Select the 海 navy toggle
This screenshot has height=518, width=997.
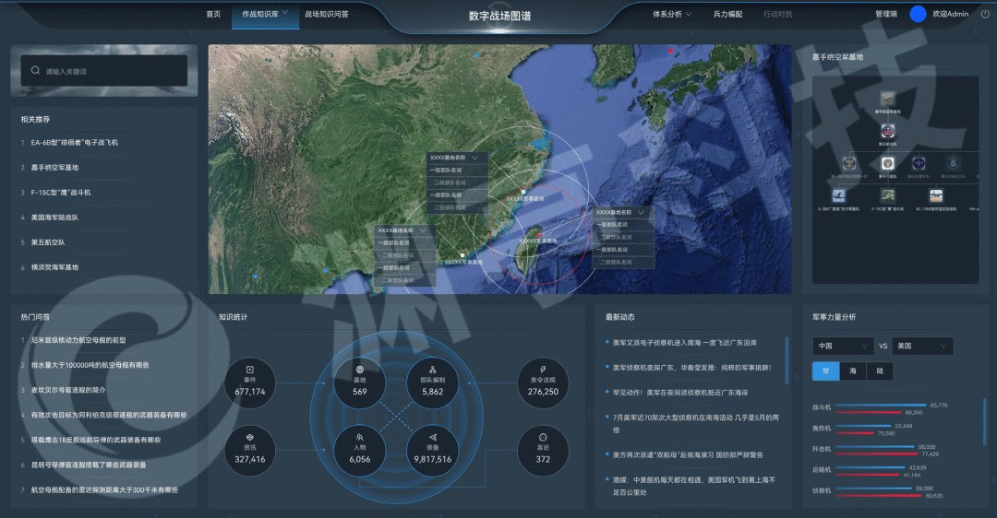tap(853, 371)
